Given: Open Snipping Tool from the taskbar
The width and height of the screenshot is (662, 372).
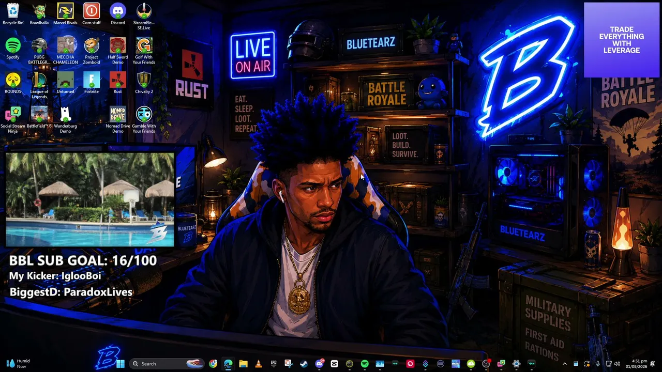Looking at the screenshot, I should coord(289,364).
